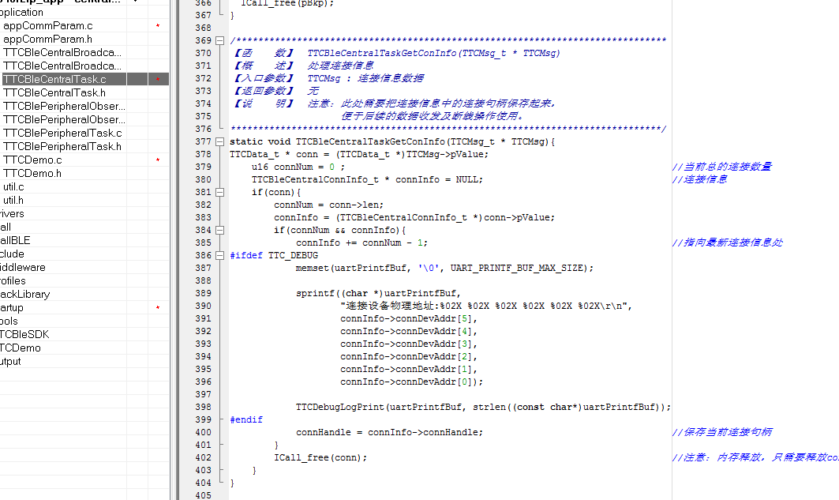Click the sprintf call on line 389

tap(378, 293)
